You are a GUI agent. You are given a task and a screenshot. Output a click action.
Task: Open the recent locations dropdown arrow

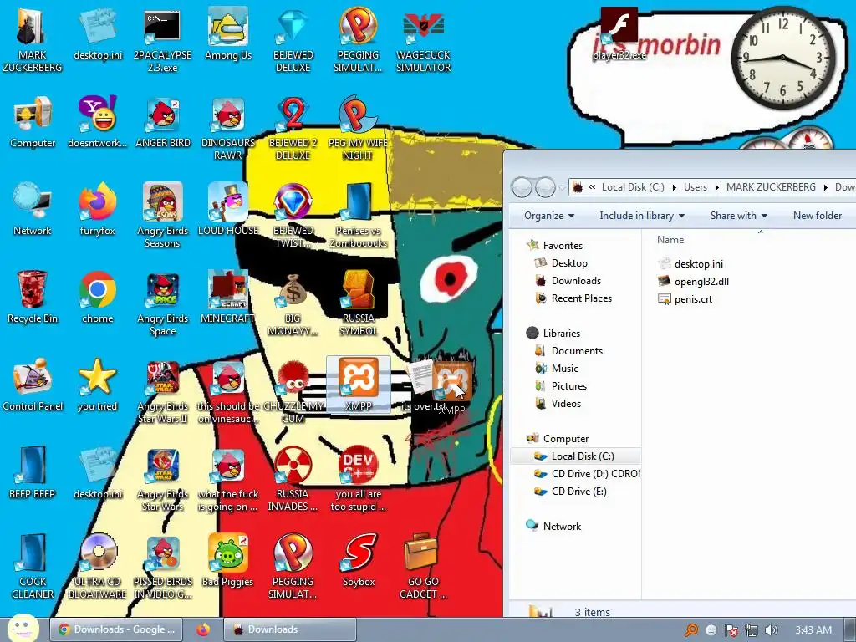coord(563,188)
